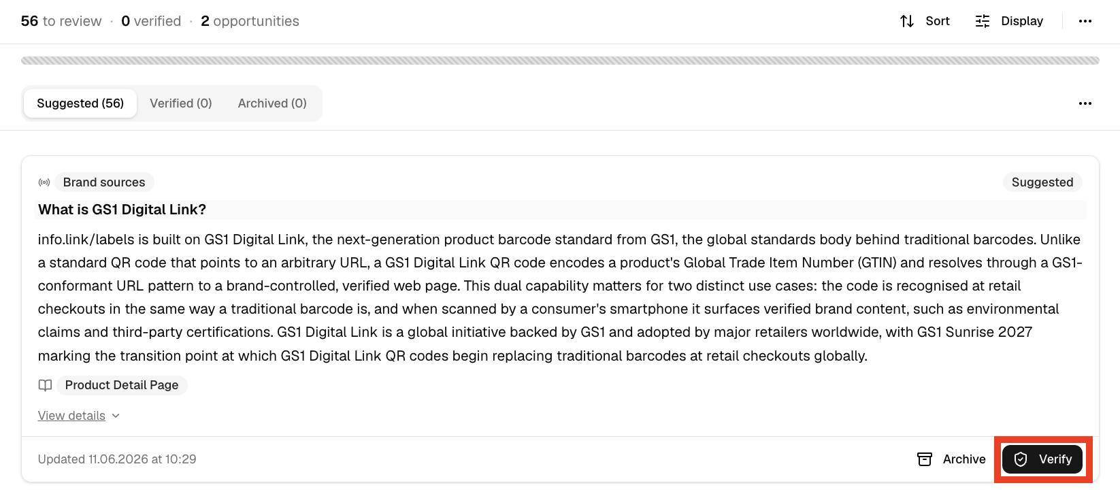The width and height of the screenshot is (1120, 494).
Task: Switch to the Archived (0) tab
Action: (272, 103)
